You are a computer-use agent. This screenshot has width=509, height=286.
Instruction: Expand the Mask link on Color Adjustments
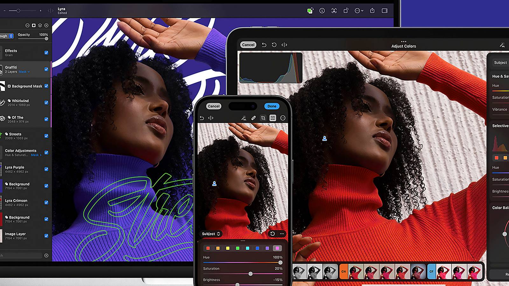36,155
